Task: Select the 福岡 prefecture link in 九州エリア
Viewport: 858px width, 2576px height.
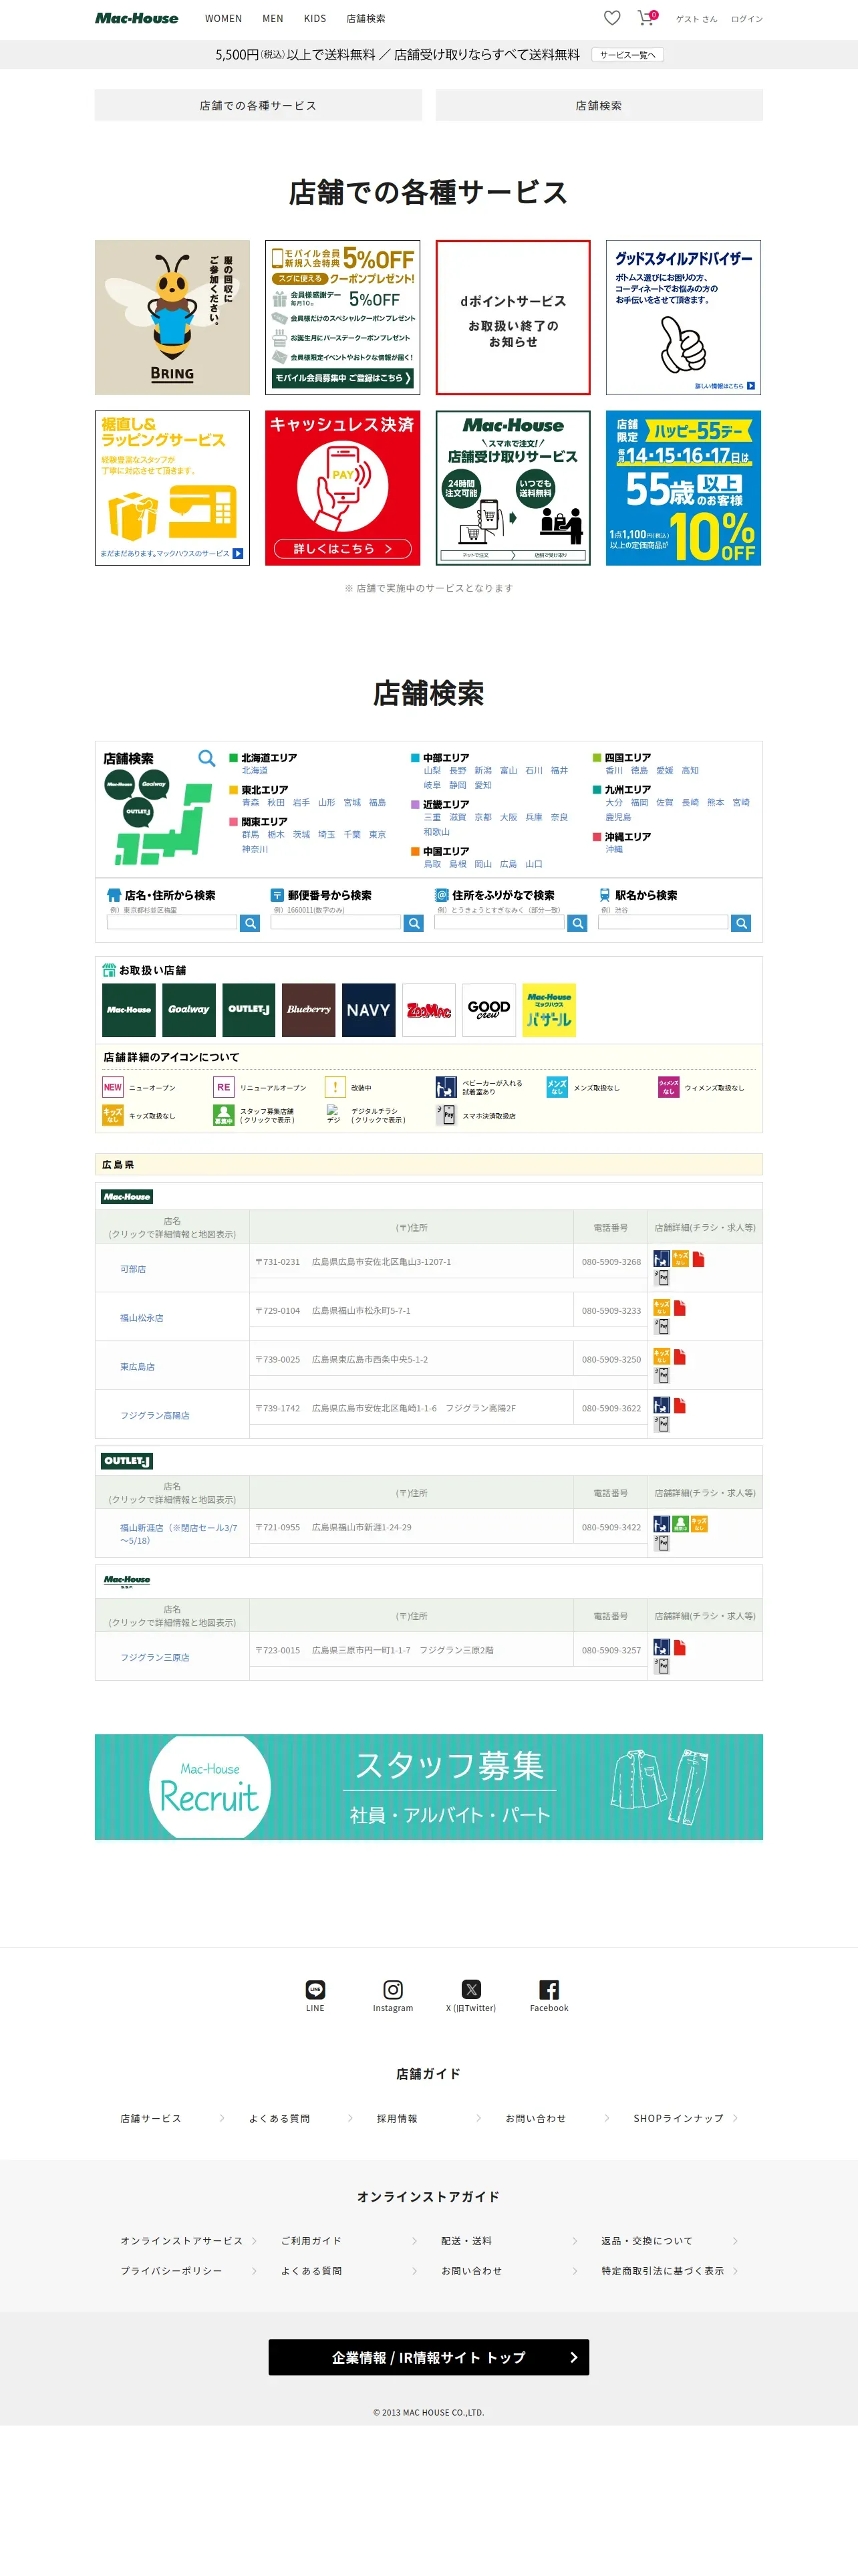Action: 639,802
